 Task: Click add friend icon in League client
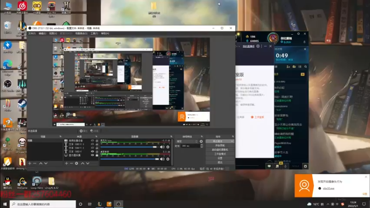pos(288,67)
